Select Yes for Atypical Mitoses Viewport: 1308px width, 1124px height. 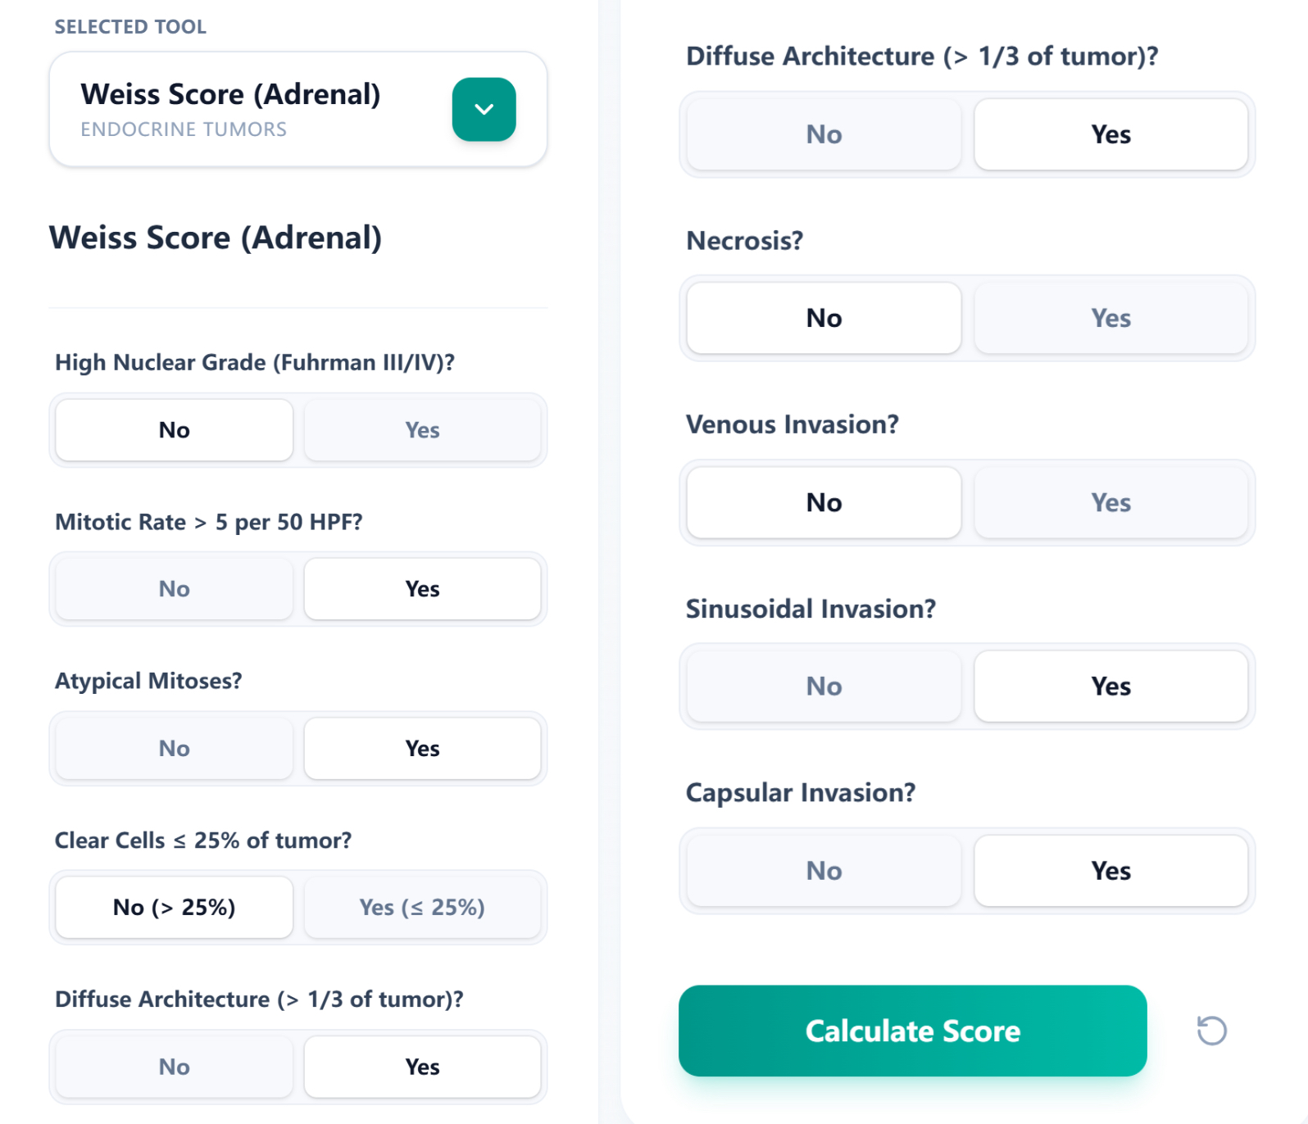click(422, 747)
